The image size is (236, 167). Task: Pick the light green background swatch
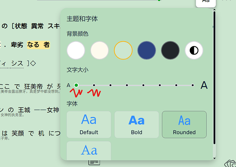click(123, 51)
